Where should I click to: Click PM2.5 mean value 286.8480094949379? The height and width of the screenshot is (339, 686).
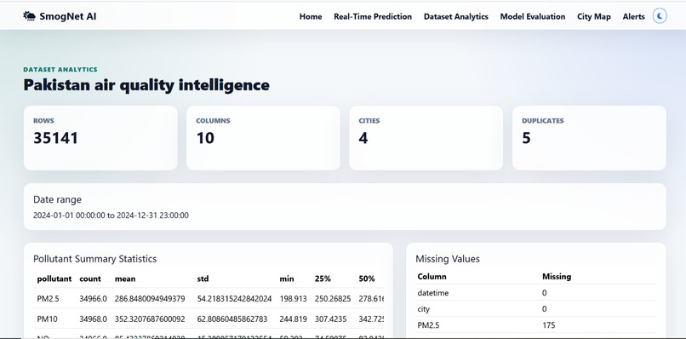150,299
